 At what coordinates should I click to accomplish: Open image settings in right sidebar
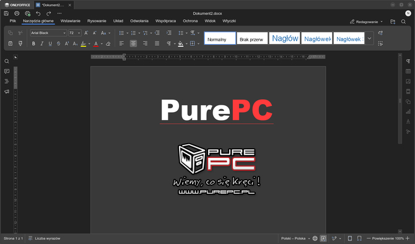[408, 82]
